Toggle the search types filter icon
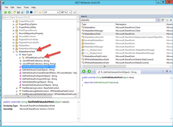173x127 pixels. point(158,20)
